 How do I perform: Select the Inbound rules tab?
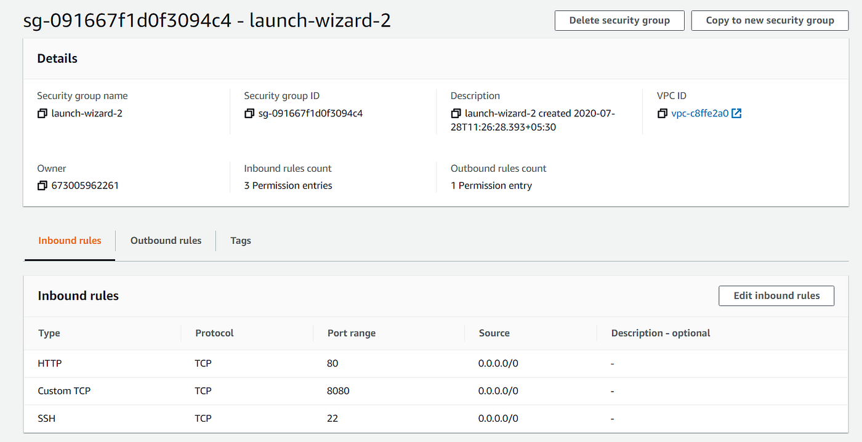[69, 241]
